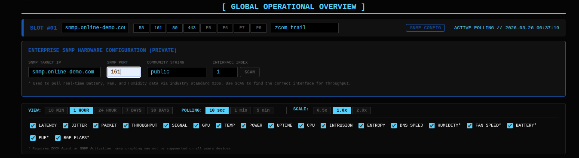Click the Interface Index field
The image size is (579, 158).
click(x=225, y=72)
